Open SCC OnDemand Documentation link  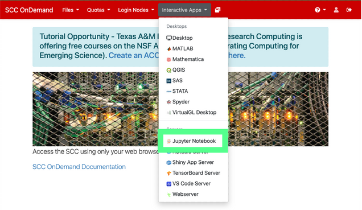(x=79, y=167)
